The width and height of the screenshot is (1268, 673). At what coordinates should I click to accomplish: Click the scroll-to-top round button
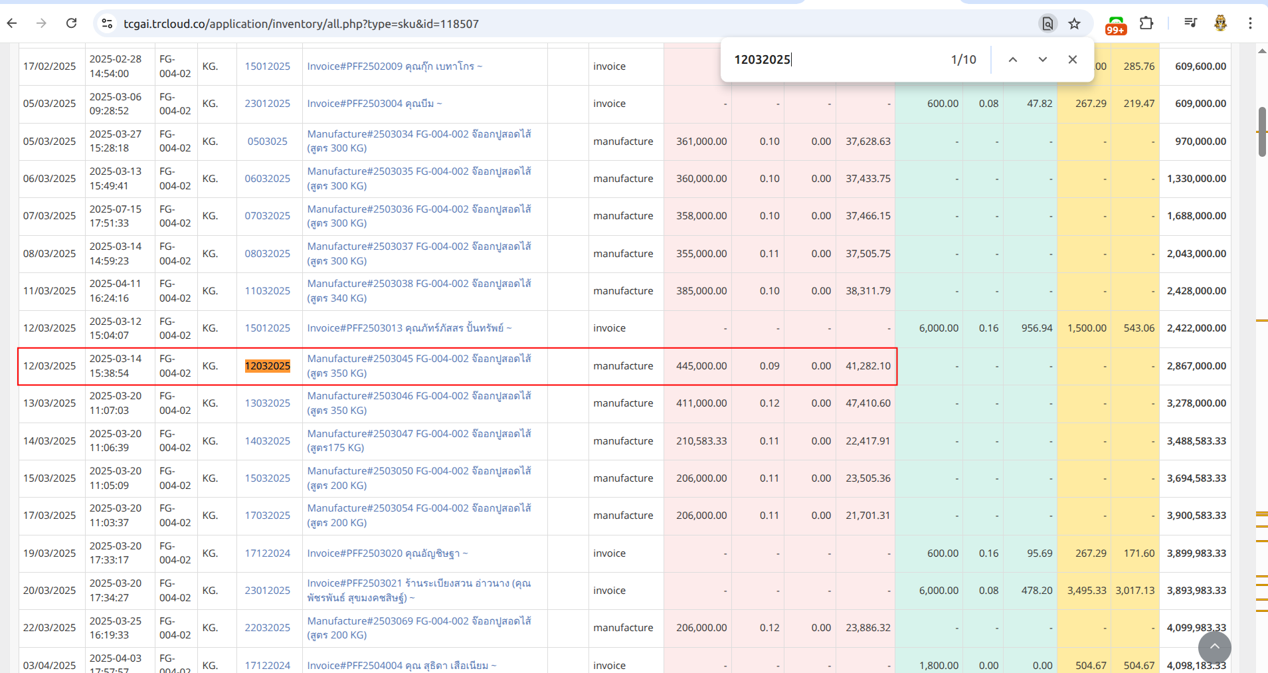point(1214,647)
